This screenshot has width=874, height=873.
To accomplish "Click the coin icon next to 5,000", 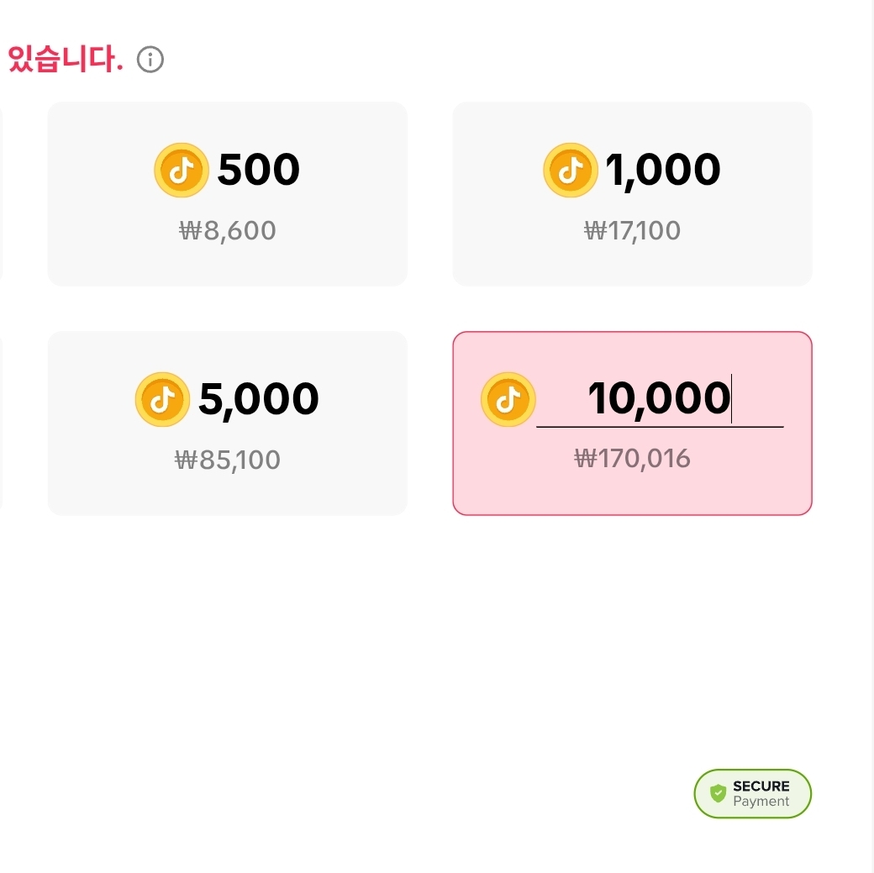I will click(162, 399).
